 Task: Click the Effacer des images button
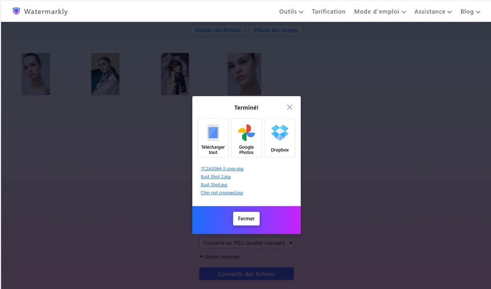(x=276, y=30)
